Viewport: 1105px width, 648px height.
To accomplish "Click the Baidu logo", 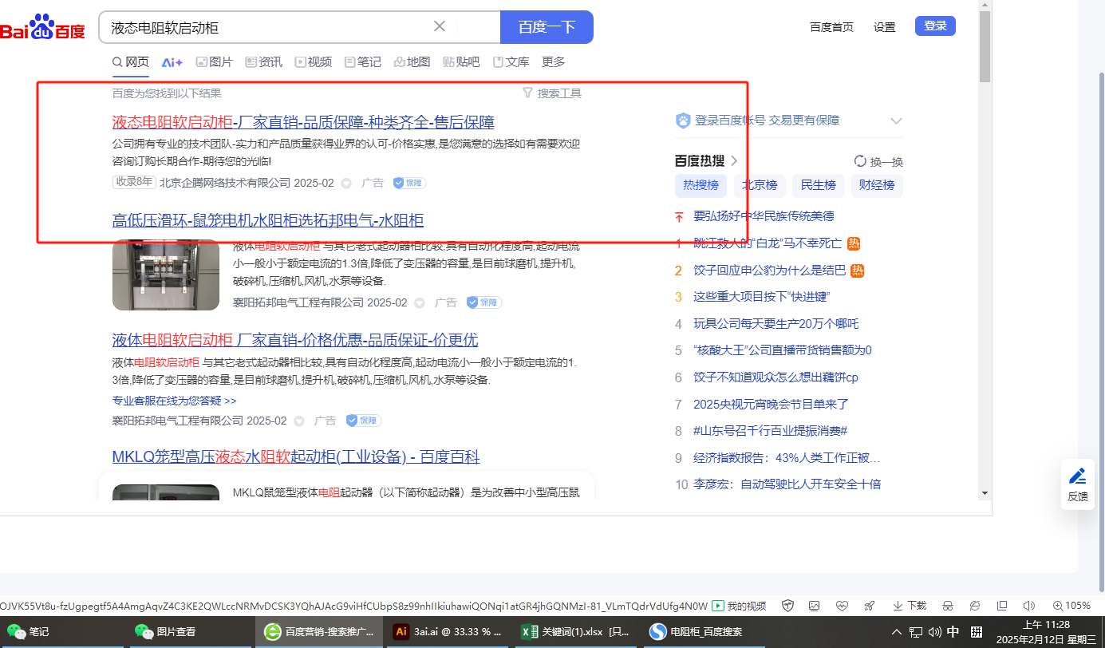I will 43,28.
